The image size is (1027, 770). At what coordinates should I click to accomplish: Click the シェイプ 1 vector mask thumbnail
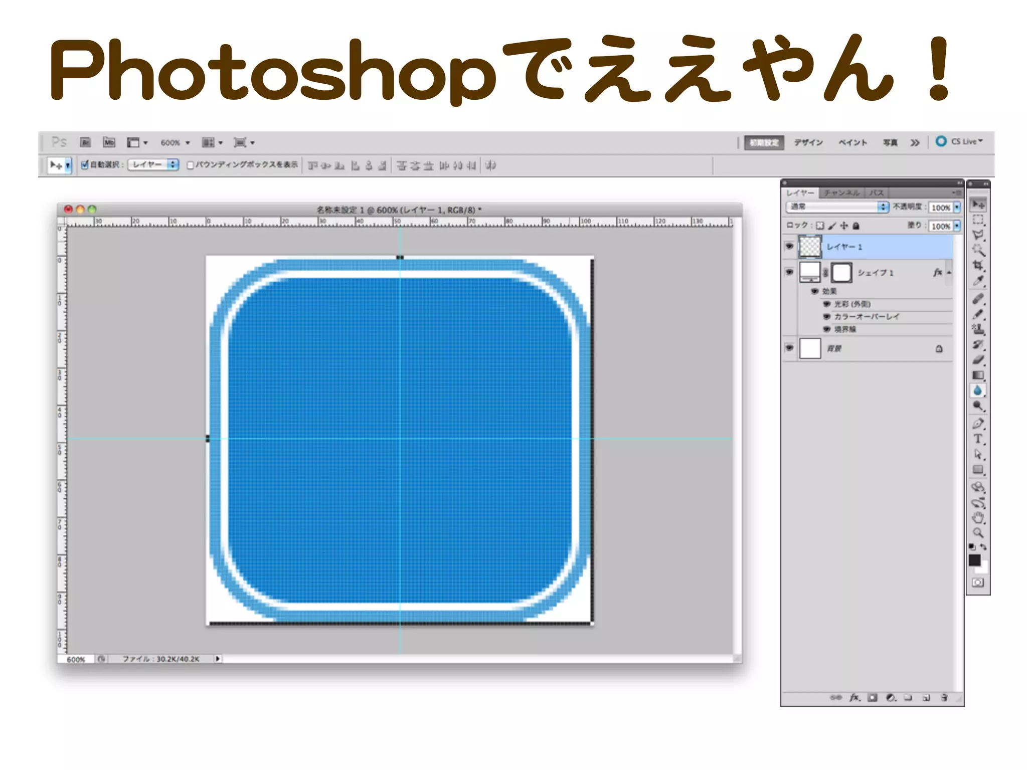pyautogui.click(x=841, y=273)
